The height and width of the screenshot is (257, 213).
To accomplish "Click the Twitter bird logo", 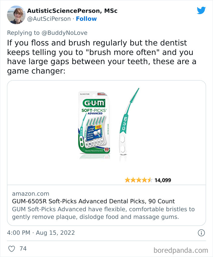I will click(x=201, y=11).
